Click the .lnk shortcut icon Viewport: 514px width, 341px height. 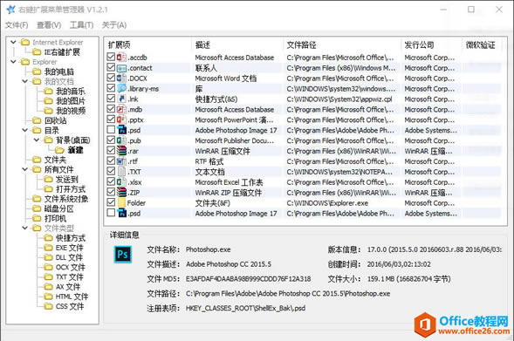(121, 99)
